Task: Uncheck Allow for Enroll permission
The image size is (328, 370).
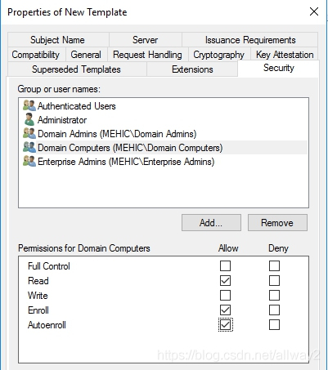Action: [225, 310]
